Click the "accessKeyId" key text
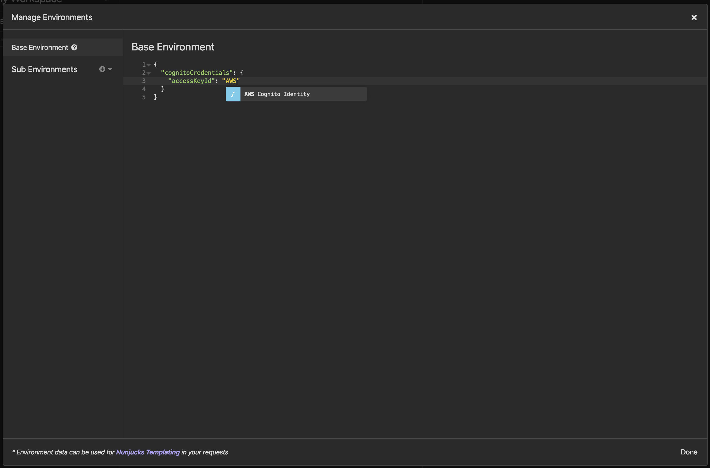Screen dimensions: 710x468 click(191, 81)
